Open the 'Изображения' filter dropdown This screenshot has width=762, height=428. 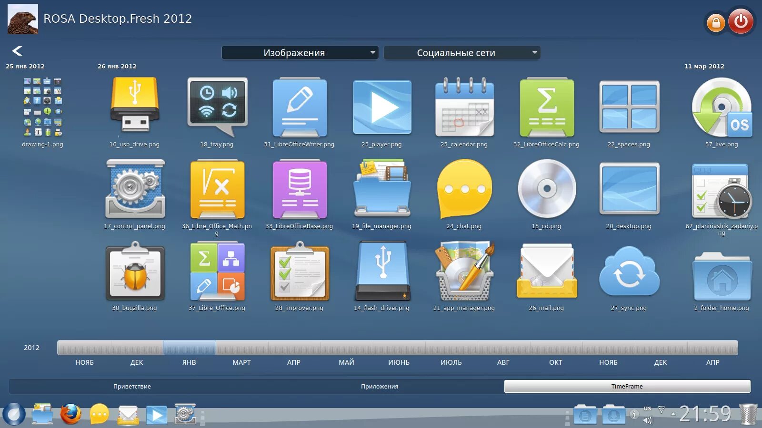(300, 52)
